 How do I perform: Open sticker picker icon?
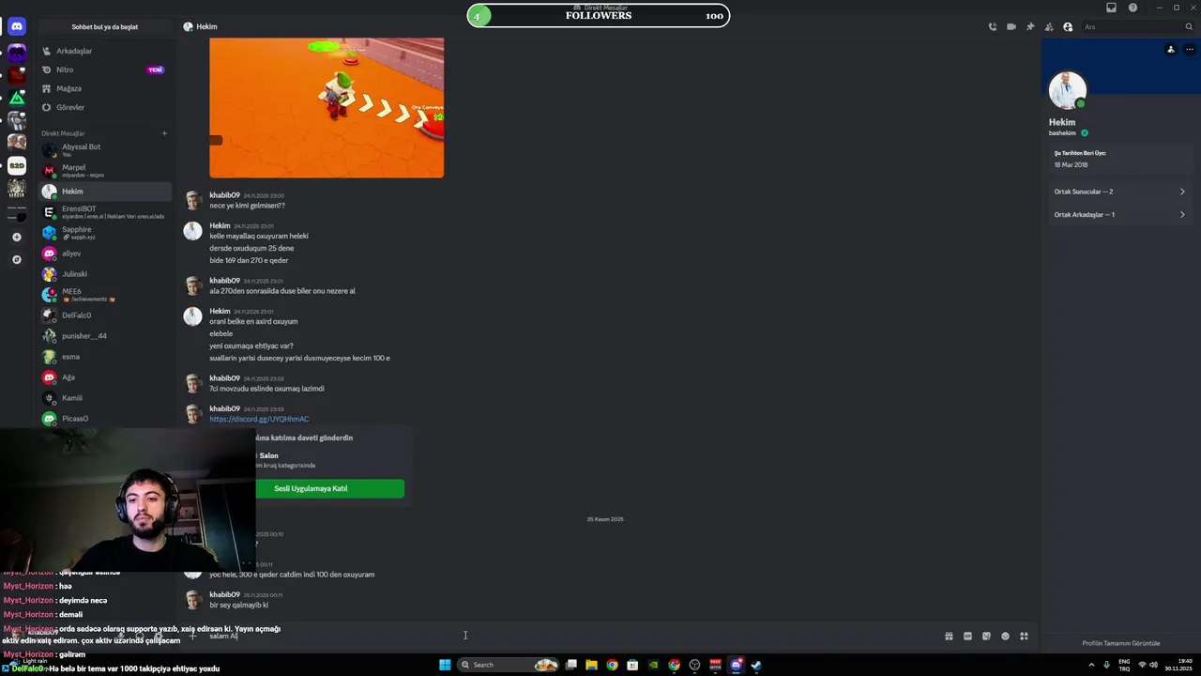pyautogui.click(x=986, y=637)
